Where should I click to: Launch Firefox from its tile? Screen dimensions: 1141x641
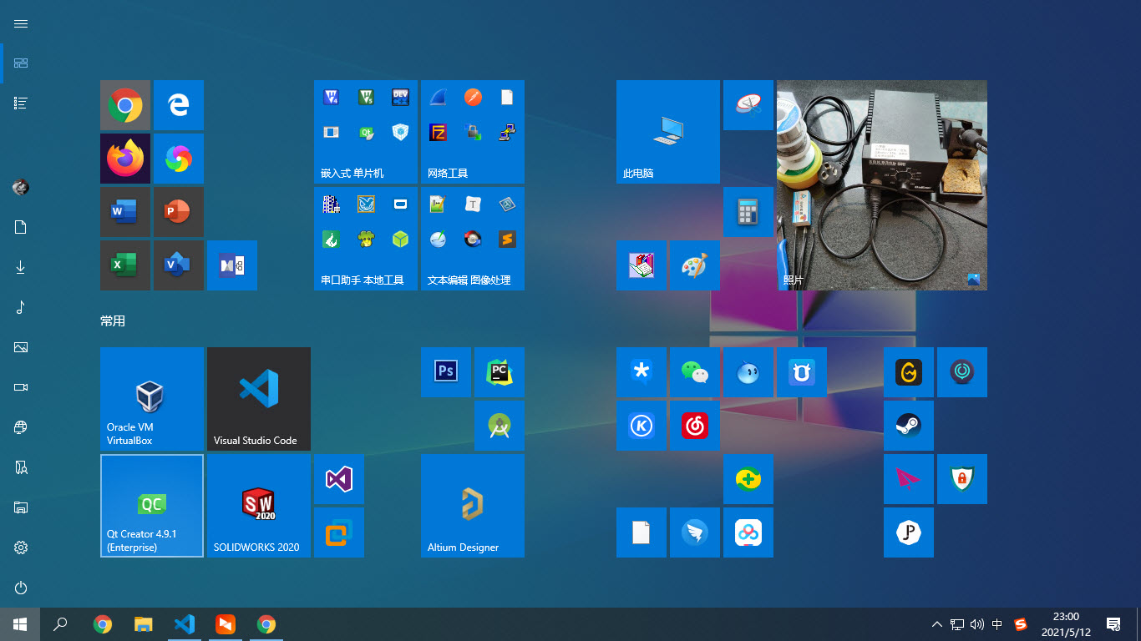[125, 159]
